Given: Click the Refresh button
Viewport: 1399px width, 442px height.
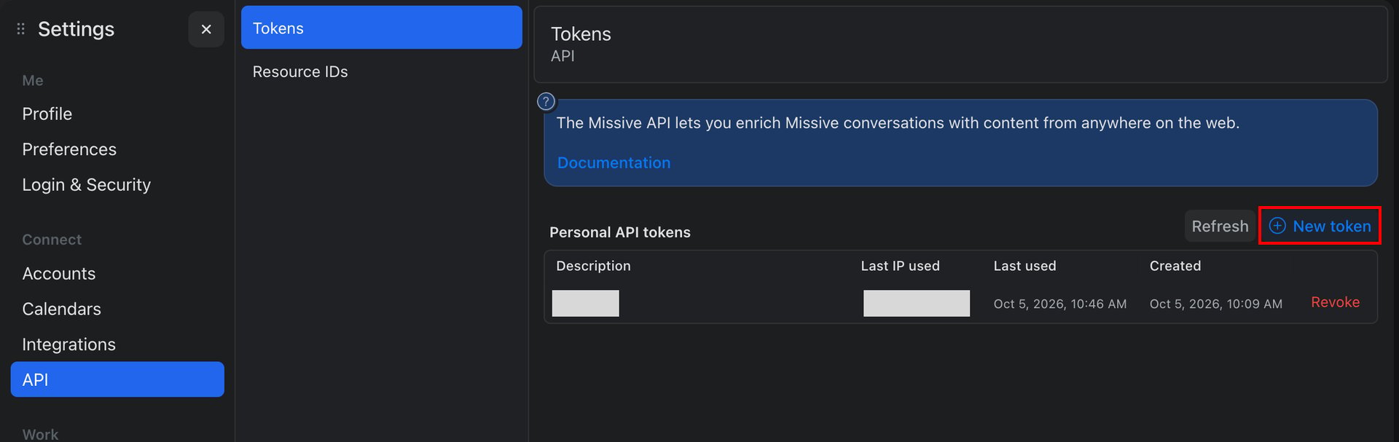Looking at the screenshot, I should pyautogui.click(x=1220, y=226).
